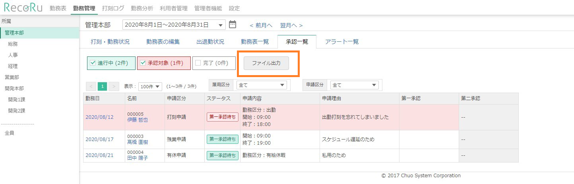This screenshot has height=184, width=574.
Task: Select 全員 in the sidebar
Action: [x=10, y=133]
